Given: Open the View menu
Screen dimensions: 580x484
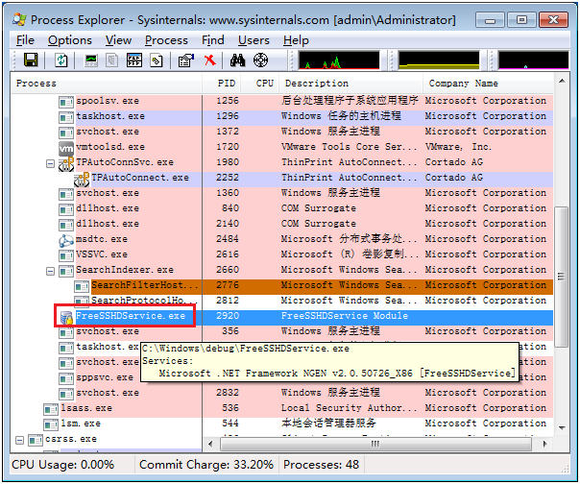Looking at the screenshot, I should 118,40.
